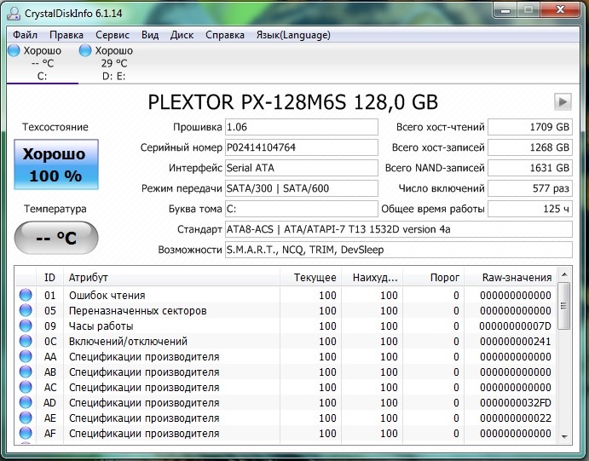Click the -- °C temperature button
Viewport: 589px width, 461px height.
tap(56, 238)
